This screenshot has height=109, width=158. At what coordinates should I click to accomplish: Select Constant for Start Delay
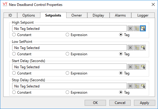pyautogui.click(x=14, y=73)
